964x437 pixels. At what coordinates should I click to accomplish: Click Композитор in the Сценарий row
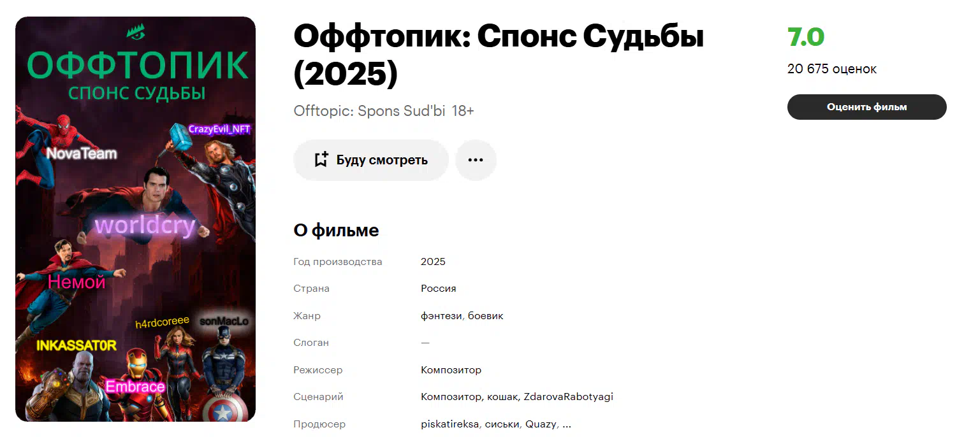pos(451,397)
